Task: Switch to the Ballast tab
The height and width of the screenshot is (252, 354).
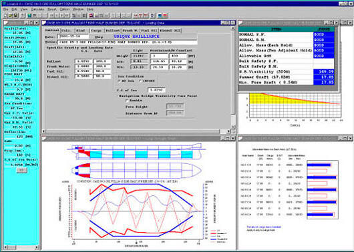Action: click(113, 31)
